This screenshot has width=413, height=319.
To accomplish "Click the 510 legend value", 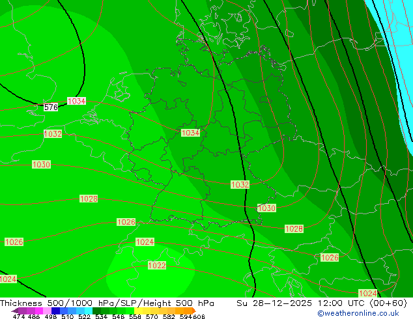I will coord(68,316).
